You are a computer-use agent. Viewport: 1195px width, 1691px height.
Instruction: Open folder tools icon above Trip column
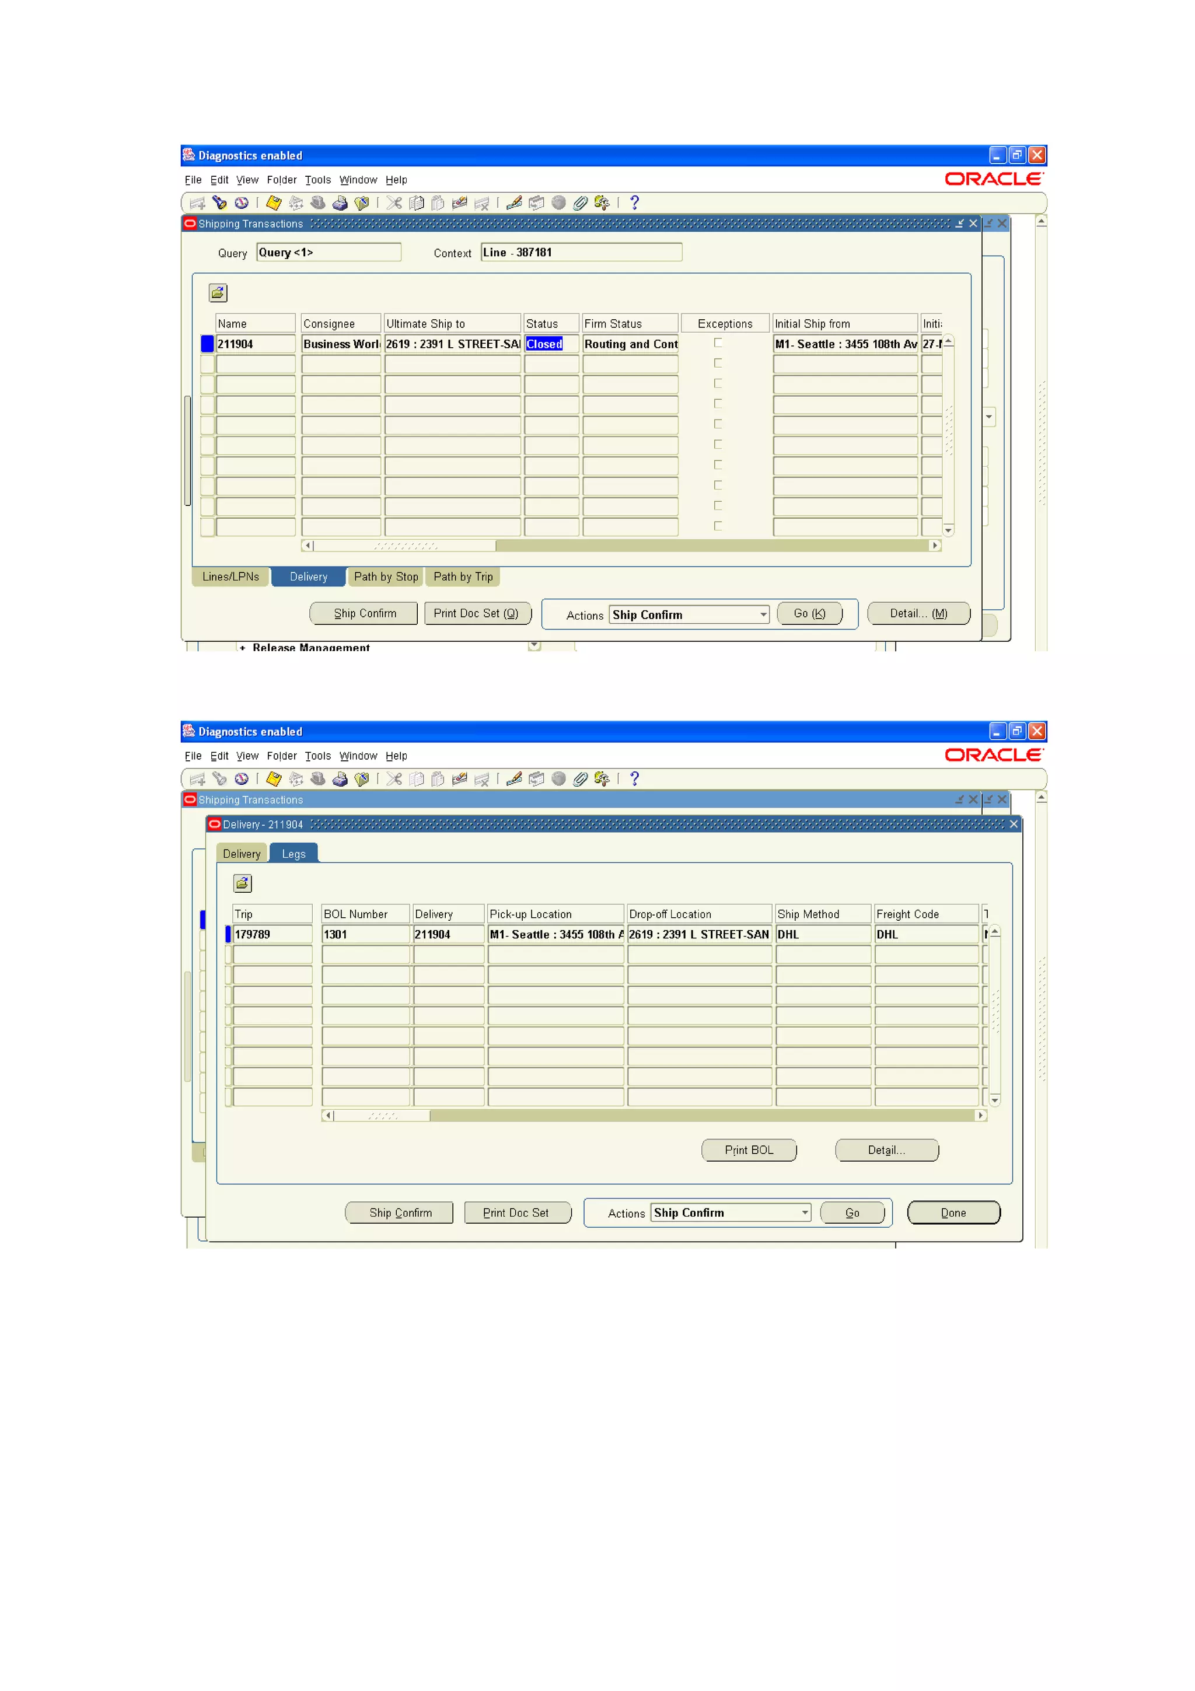click(x=242, y=883)
